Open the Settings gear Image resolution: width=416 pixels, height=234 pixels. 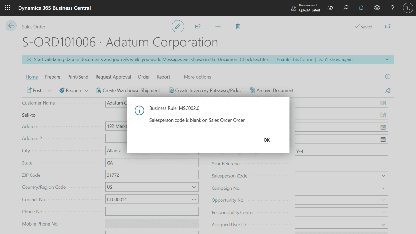377,8
